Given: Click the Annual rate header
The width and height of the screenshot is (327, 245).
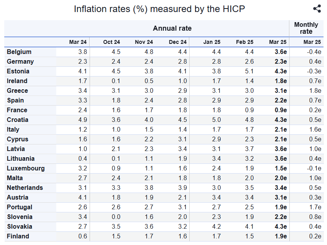Looking at the screenshot, I should (172, 28).
